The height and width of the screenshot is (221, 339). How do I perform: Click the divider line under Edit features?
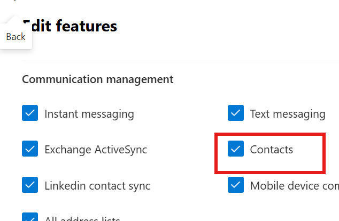tap(180, 61)
